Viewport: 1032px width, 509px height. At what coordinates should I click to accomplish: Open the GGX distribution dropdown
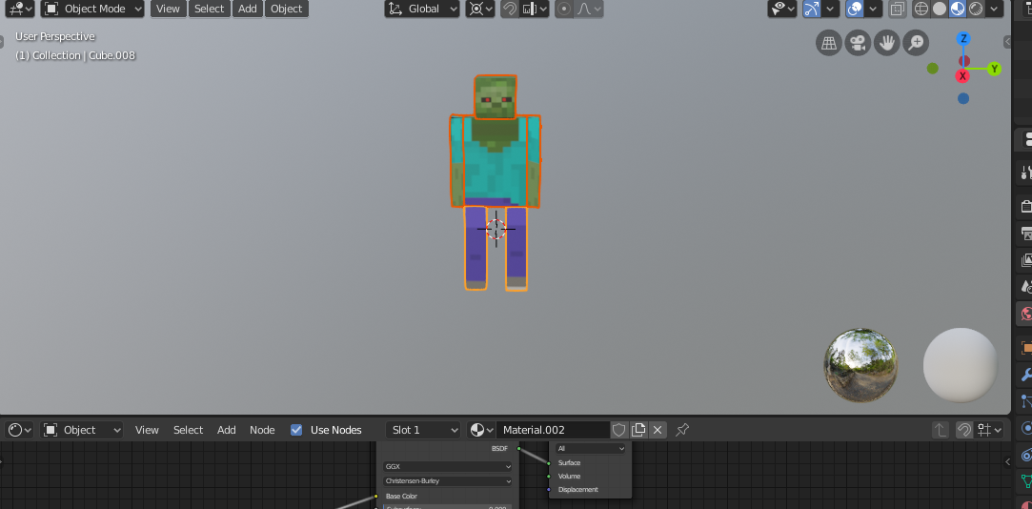pos(448,466)
